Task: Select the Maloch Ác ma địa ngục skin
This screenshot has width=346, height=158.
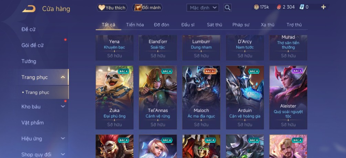Action: pos(201,98)
